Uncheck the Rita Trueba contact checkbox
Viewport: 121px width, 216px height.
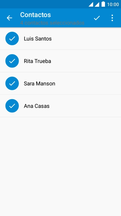[x=12, y=61]
